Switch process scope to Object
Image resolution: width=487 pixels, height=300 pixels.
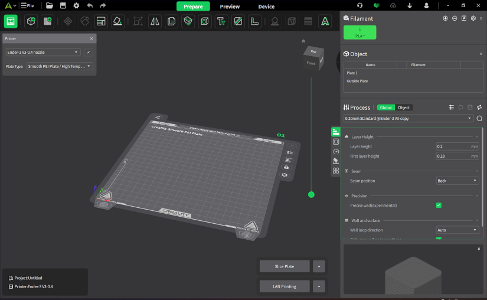pyautogui.click(x=404, y=107)
